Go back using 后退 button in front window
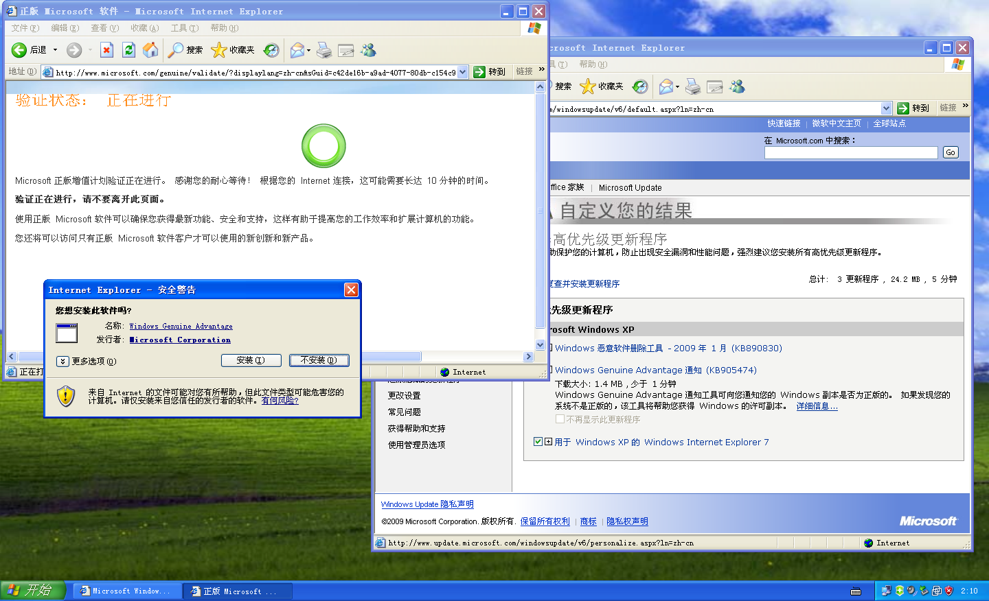This screenshot has height=601, width=989. pyautogui.click(x=29, y=50)
